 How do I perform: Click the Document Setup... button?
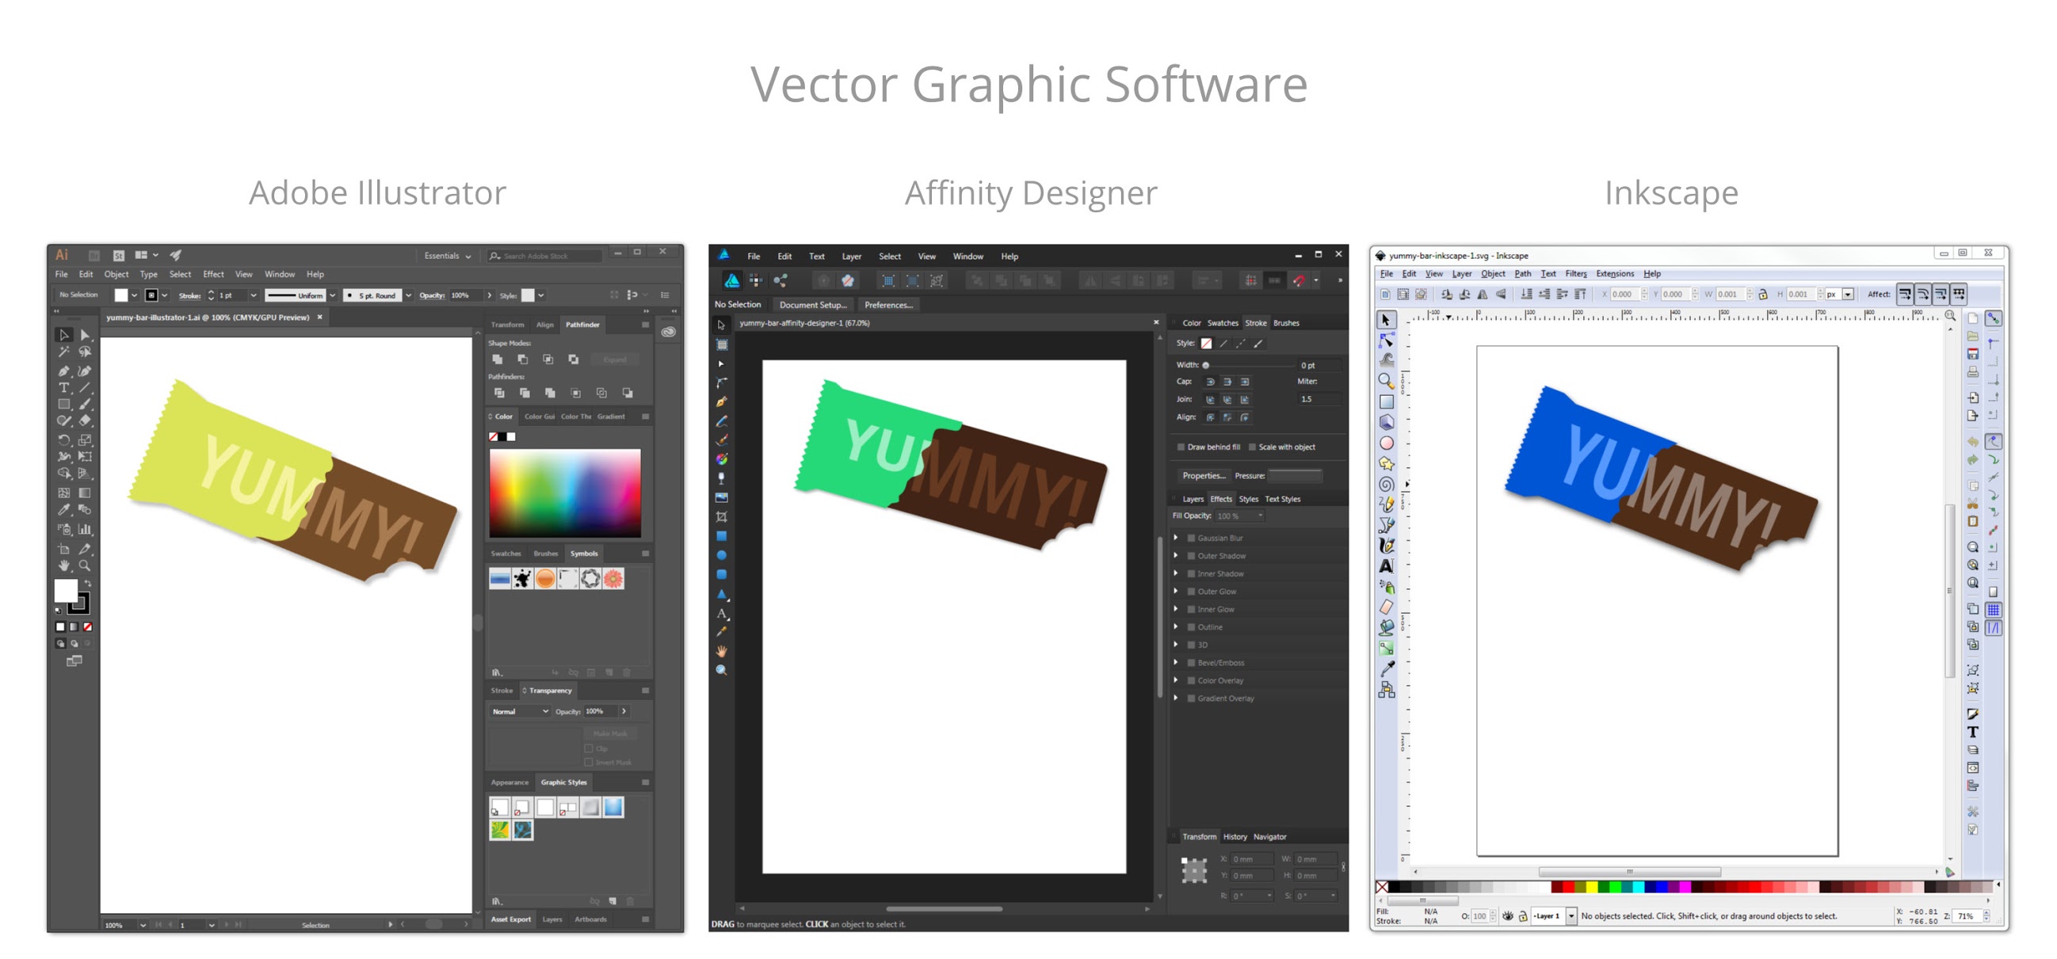pyautogui.click(x=812, y=305)
